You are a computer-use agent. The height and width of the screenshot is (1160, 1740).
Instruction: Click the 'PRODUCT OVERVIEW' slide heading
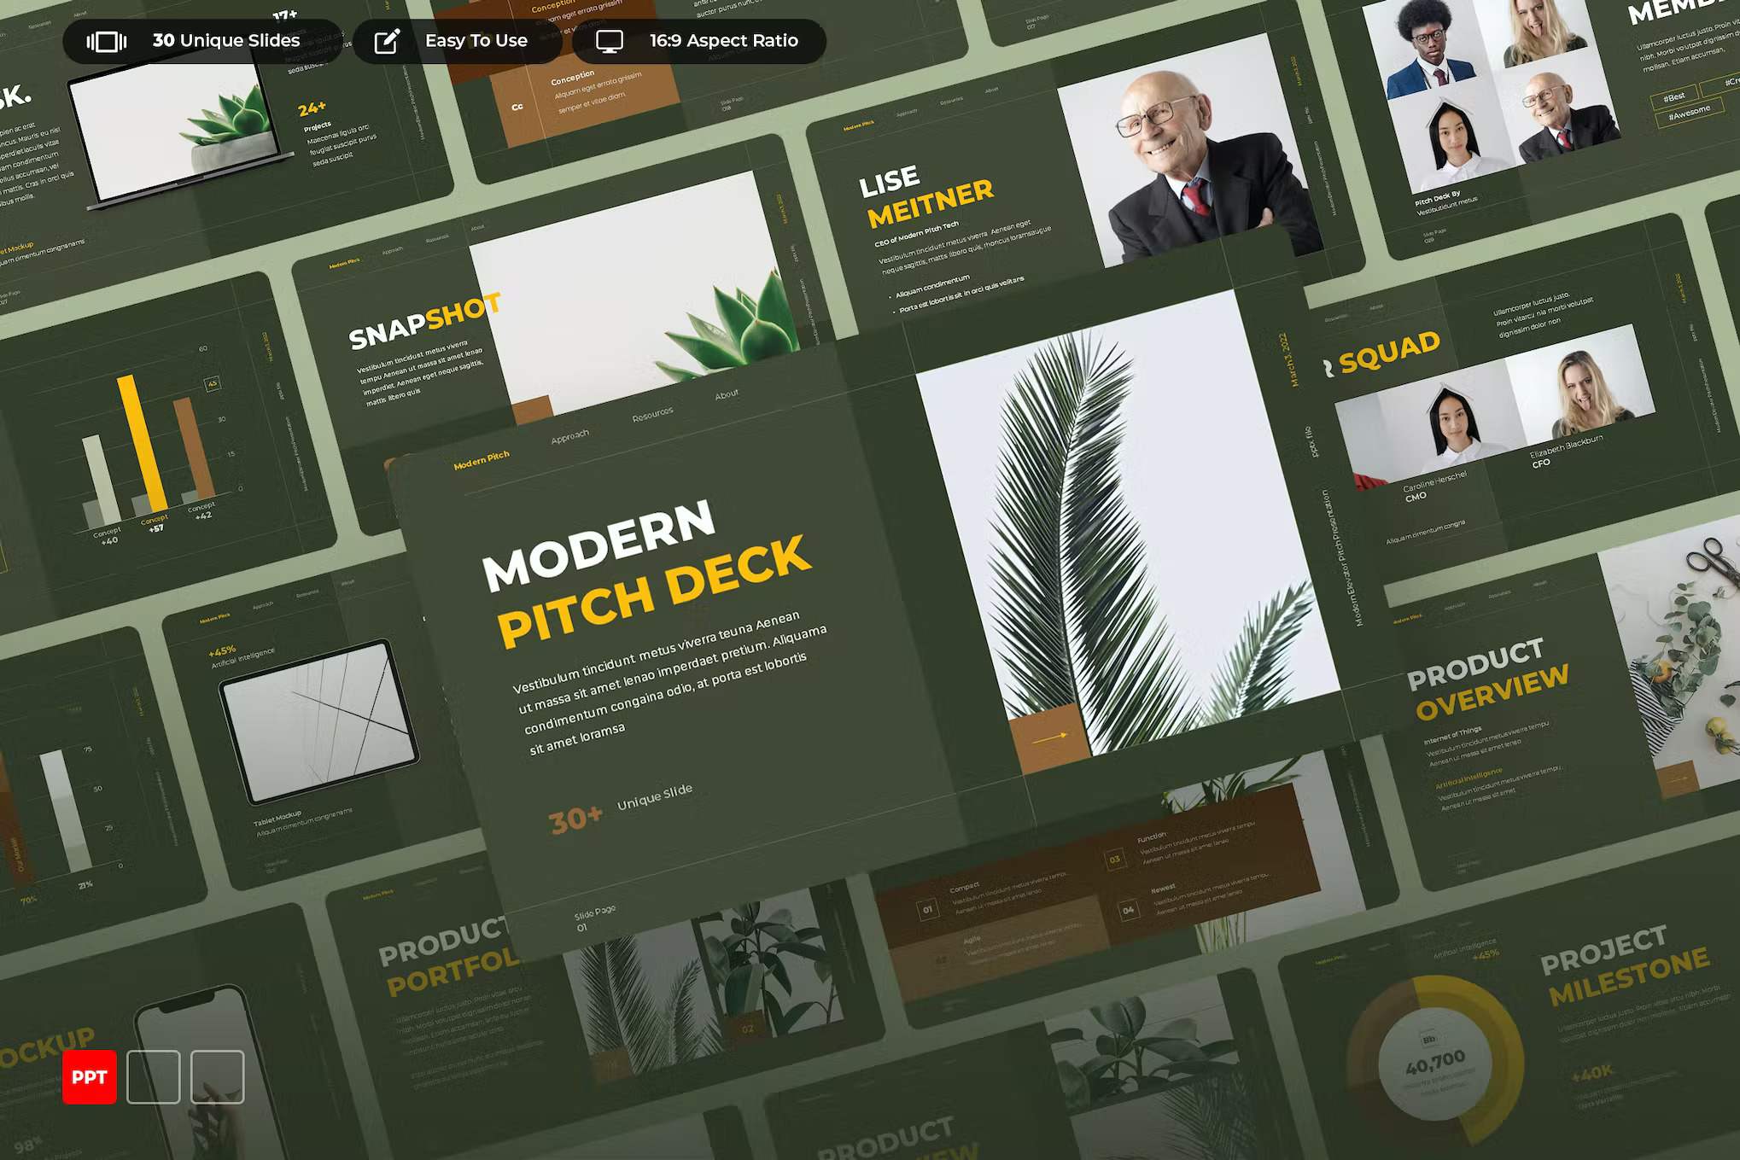1487,679
